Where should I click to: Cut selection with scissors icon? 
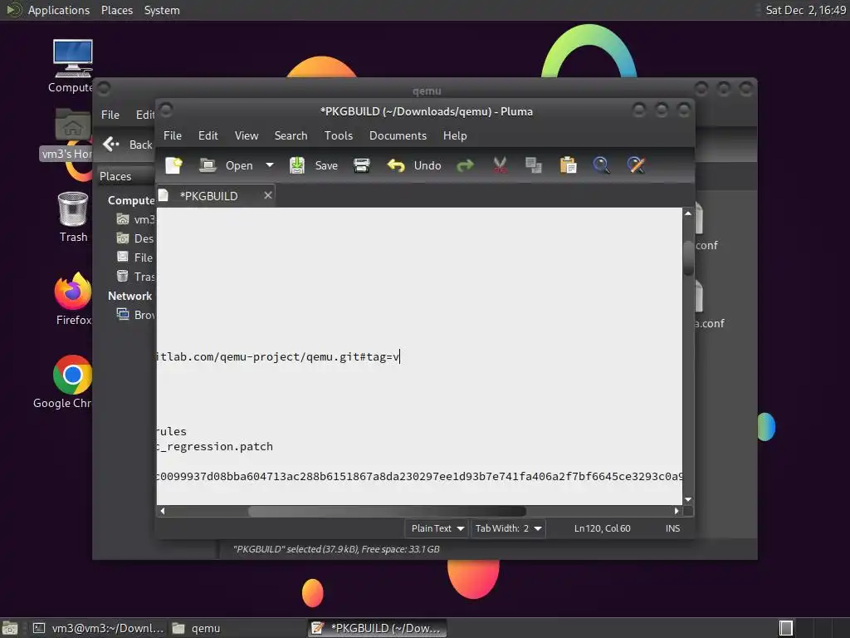point(499,165)
